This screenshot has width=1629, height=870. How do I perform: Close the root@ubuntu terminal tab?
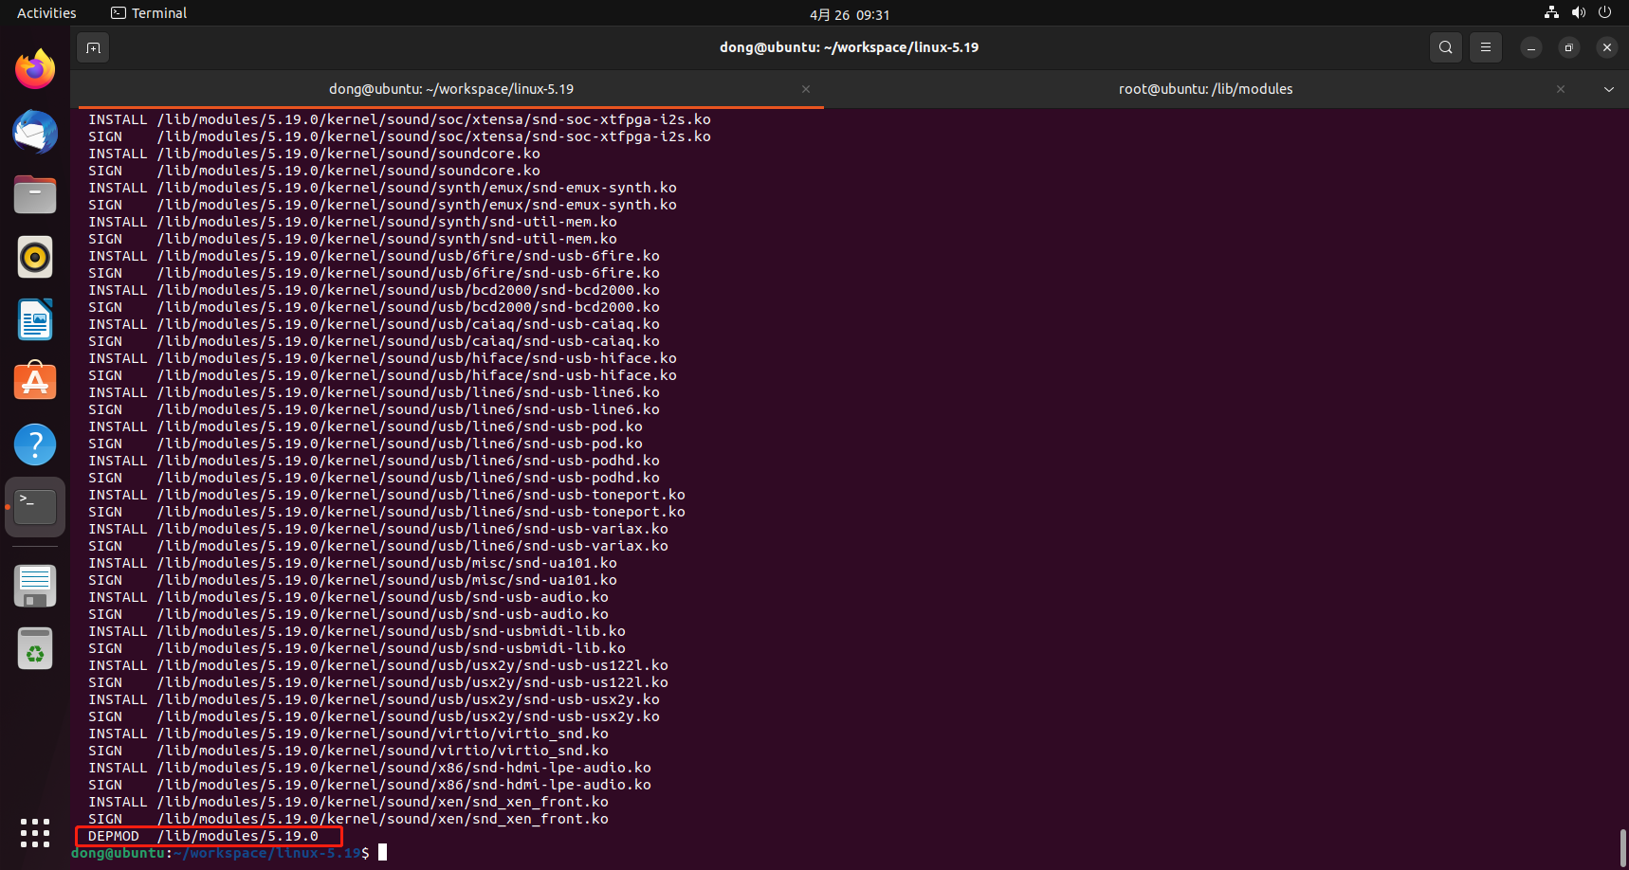tap(1561, 89)
